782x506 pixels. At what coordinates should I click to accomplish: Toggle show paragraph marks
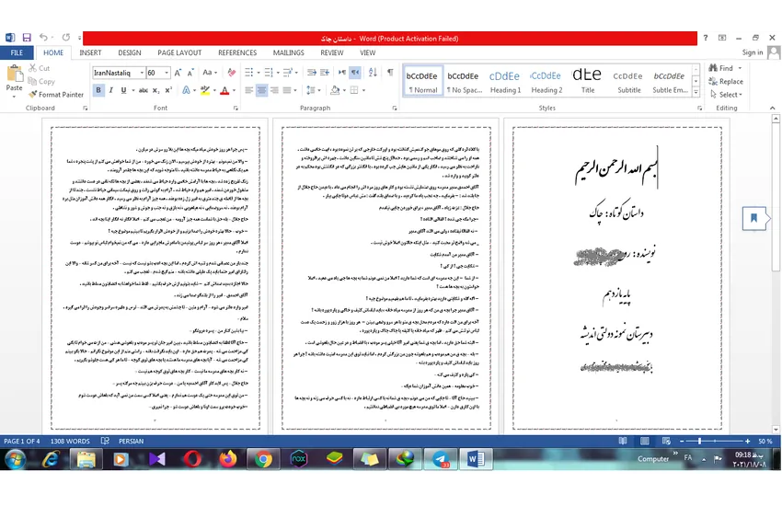tap(390, 73)
